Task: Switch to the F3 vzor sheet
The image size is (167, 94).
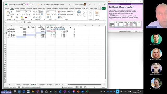Action: pyautogui.click(x=50, y=84)
